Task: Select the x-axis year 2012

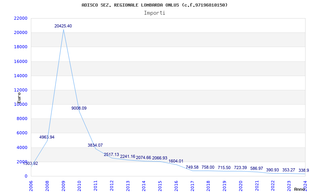Action: [112, 186]
